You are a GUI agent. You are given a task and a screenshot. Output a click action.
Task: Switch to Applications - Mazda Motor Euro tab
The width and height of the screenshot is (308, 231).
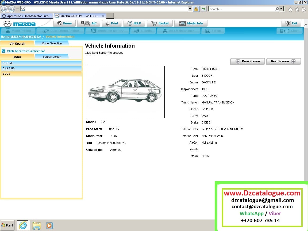(27, 16)
